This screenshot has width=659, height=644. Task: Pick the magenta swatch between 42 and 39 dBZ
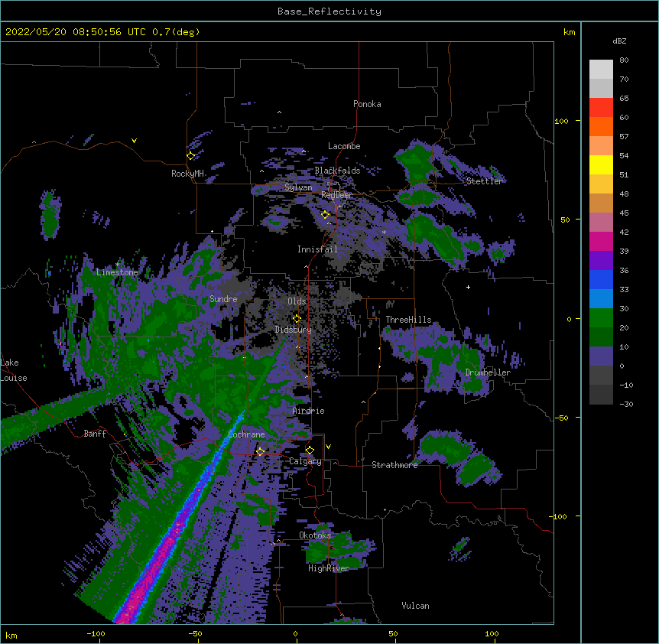[601, 241]
